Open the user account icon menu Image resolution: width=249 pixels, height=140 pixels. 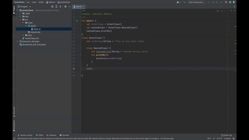[178, 2]
